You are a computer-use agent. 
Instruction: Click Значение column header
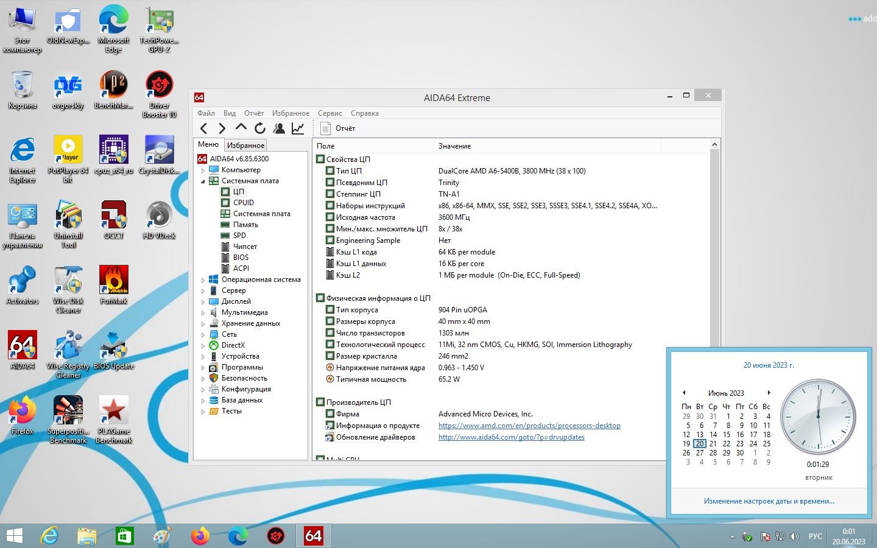click(548, 146)
